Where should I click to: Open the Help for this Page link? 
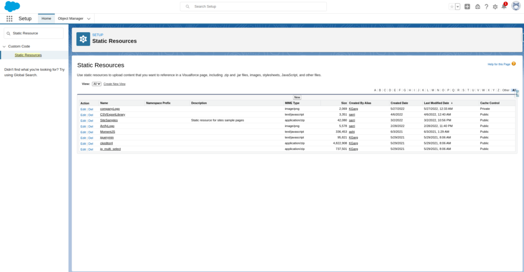tap(498, 64)
